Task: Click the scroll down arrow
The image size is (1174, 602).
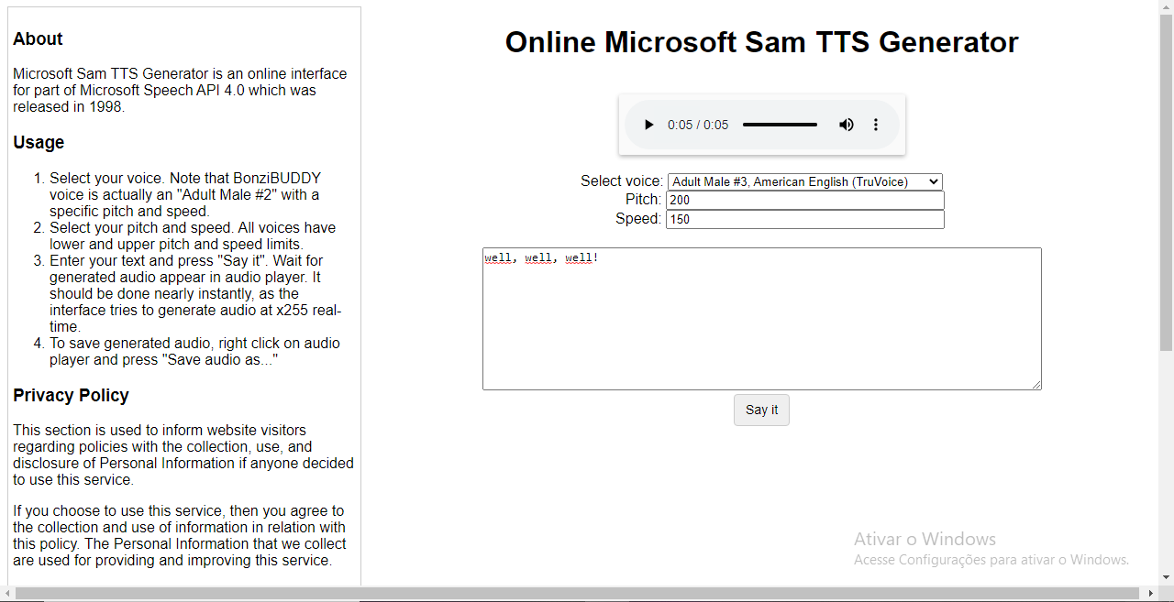Action: pyautogui.click(x=1166, y=578)
